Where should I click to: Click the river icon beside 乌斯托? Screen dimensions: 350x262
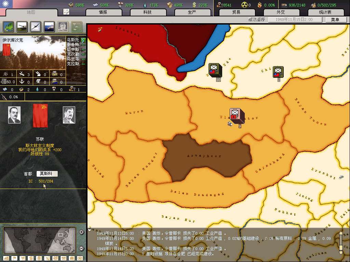pos(83,40)
